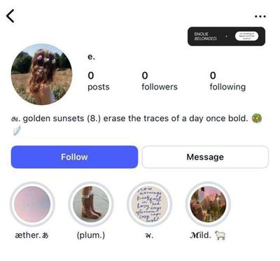Tap the white pill inside banner
Image resolution: width=280 pixels, height=261 pixels.
pos(246,36)
